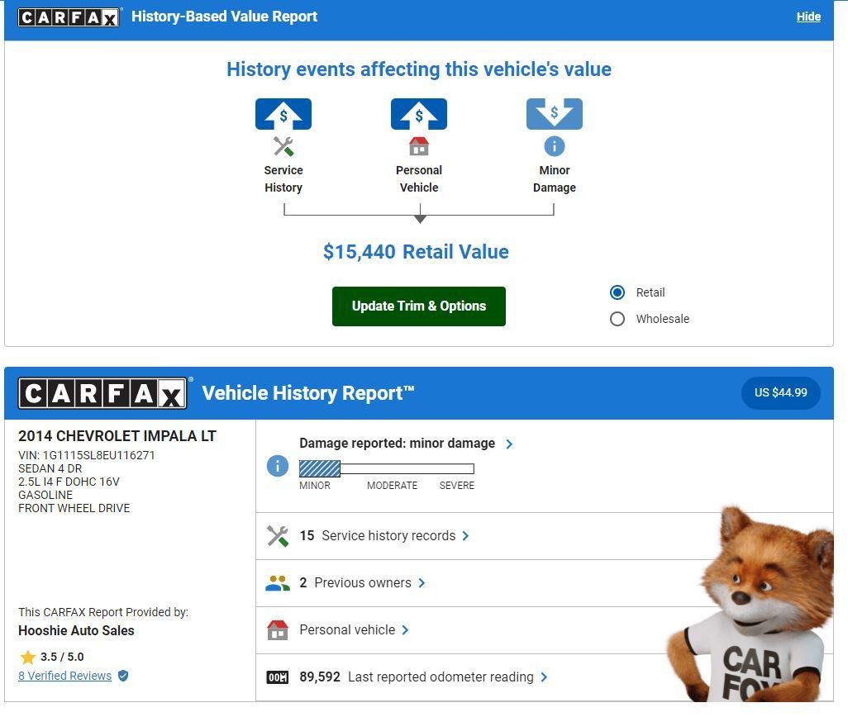Click the Update Trim & Options button
Screen dimensions: 848x717
[x=418, y=306]
